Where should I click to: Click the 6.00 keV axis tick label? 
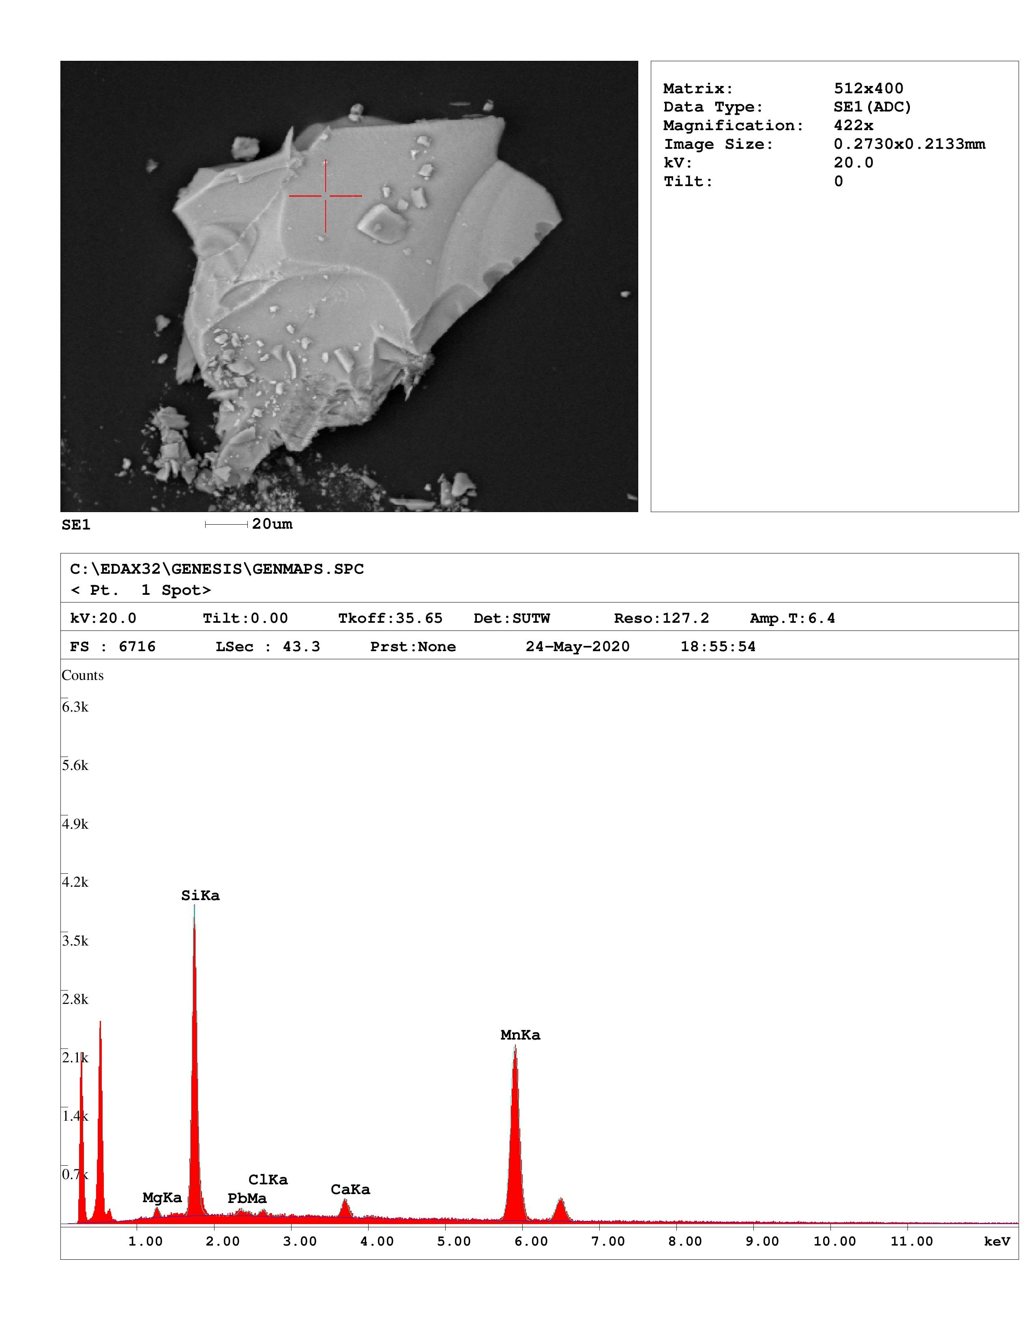click(x=530, y=1241)
